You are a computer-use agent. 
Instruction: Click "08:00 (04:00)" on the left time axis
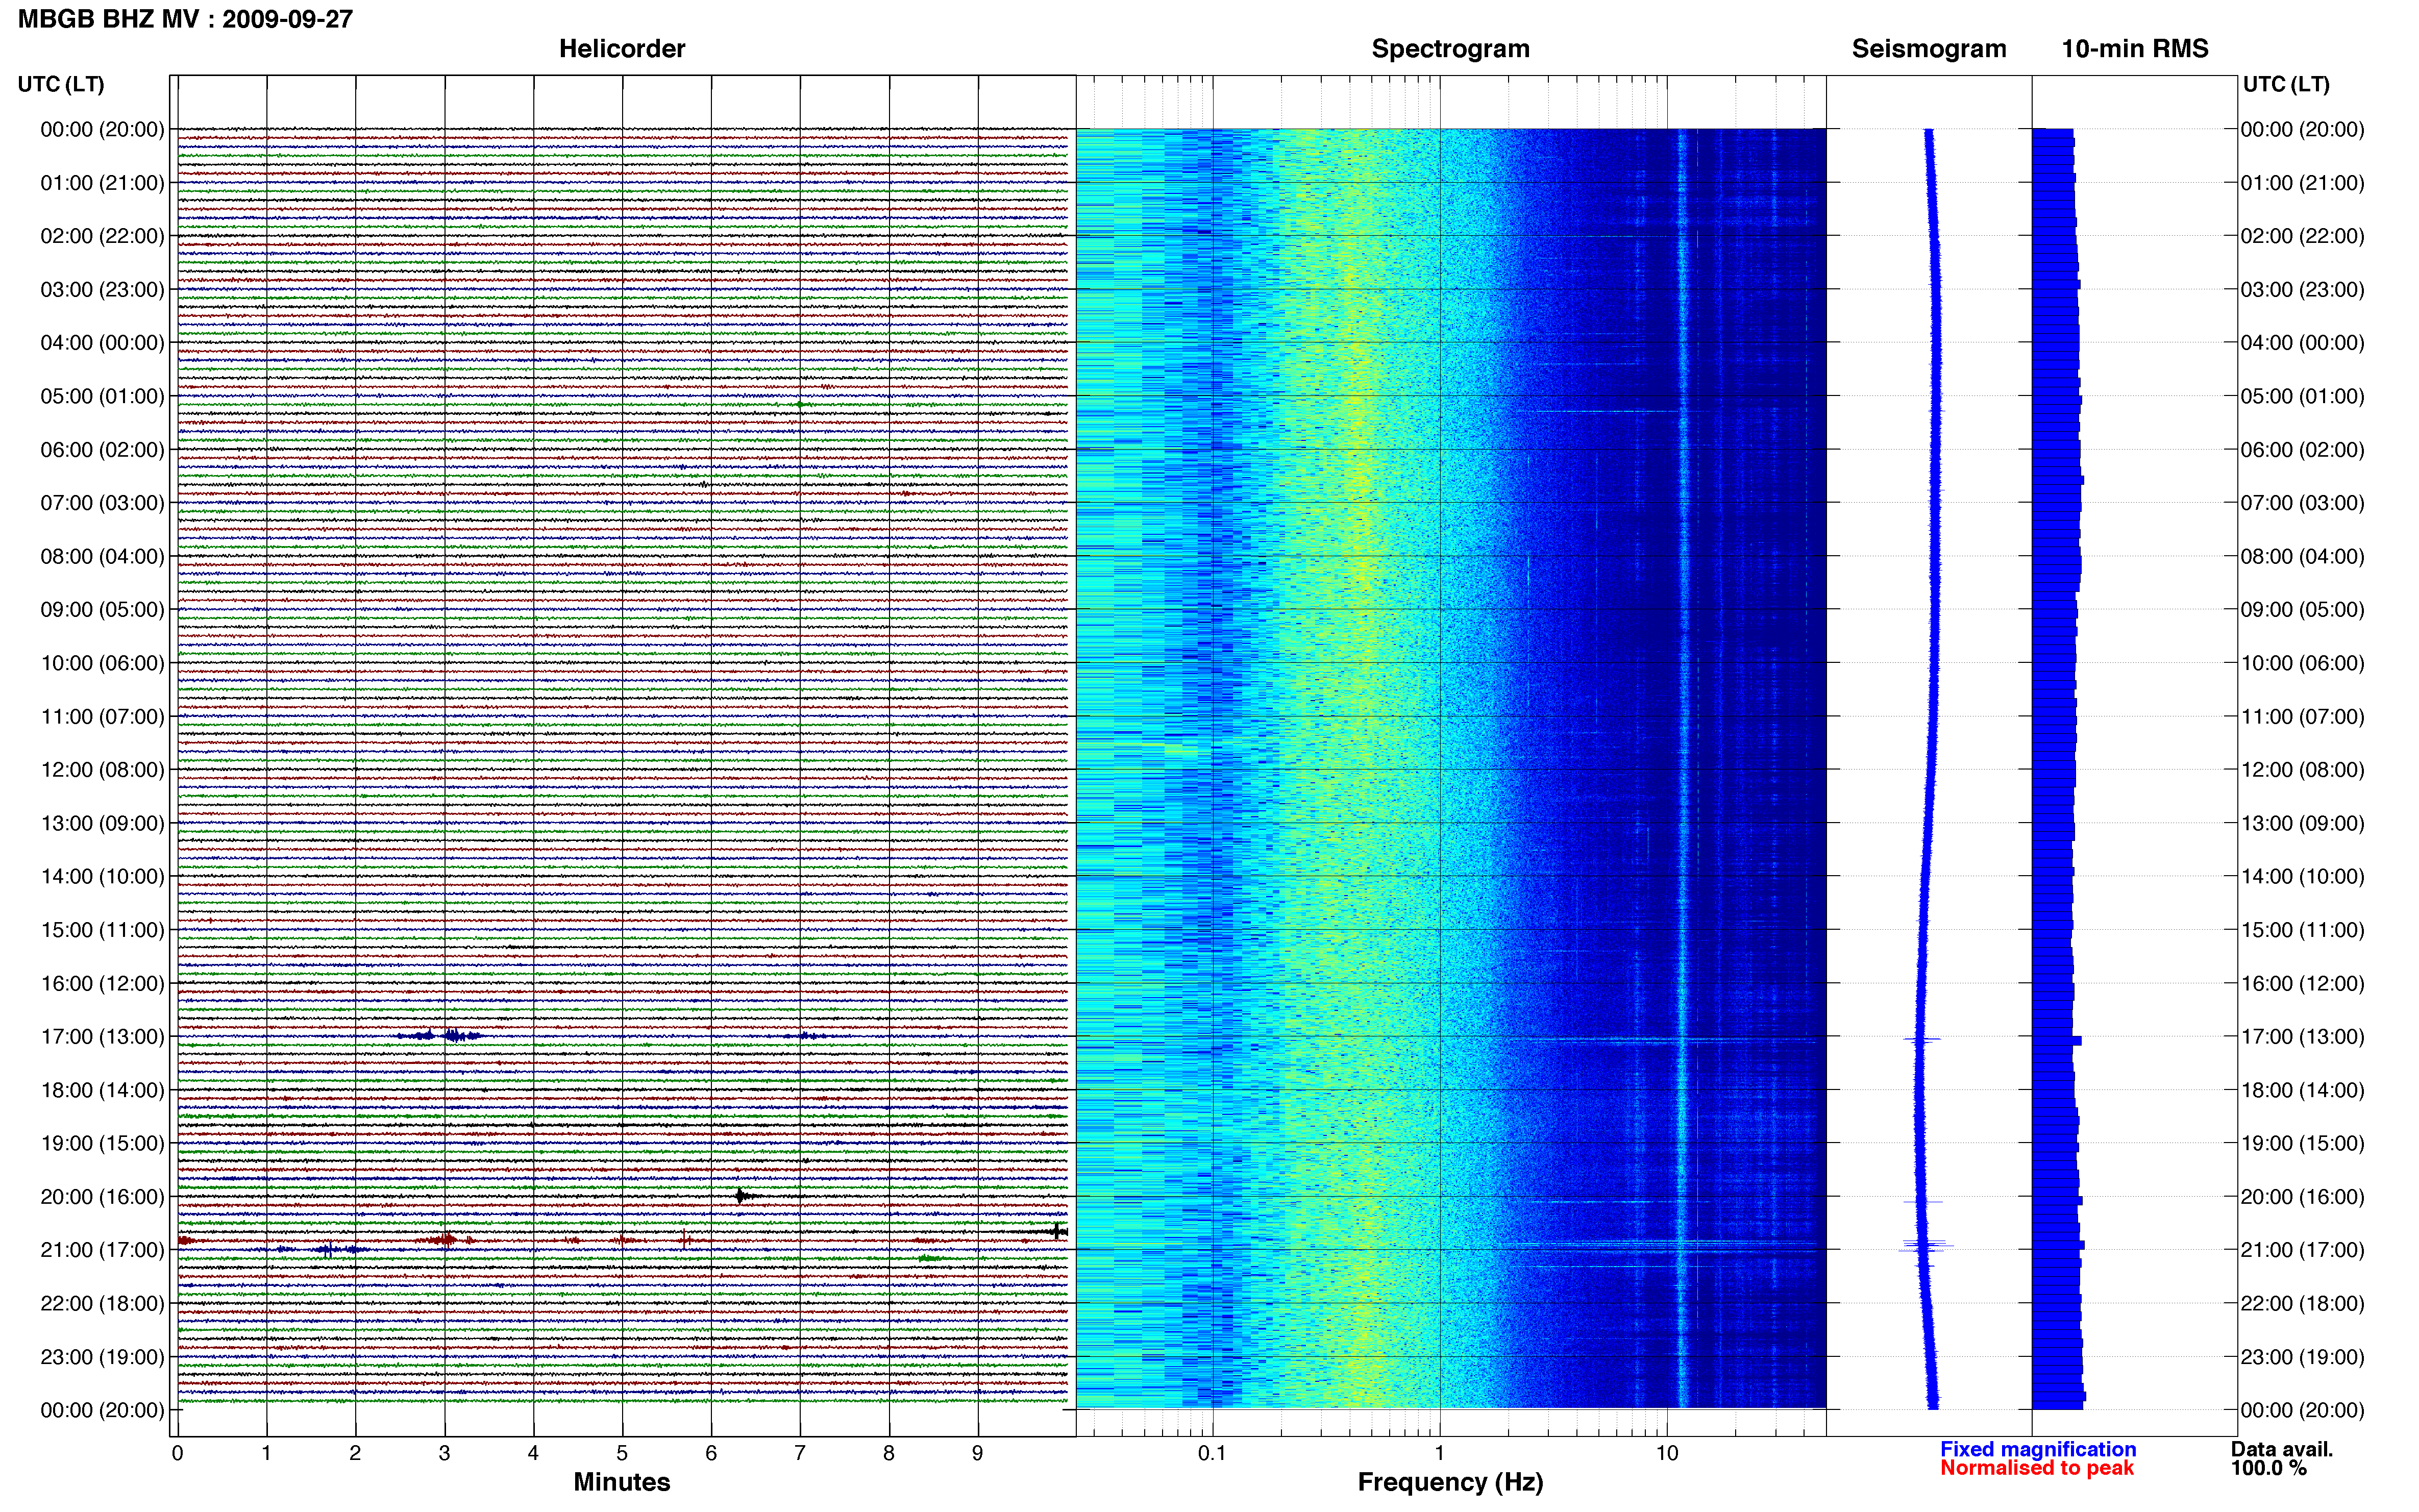[102, 556]
